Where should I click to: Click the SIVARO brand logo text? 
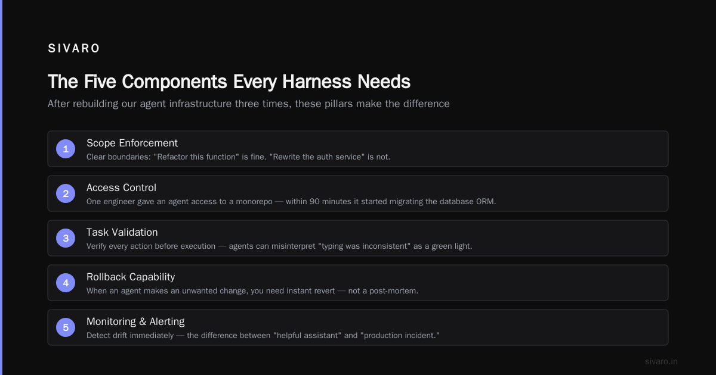click(x=74, y=49)
